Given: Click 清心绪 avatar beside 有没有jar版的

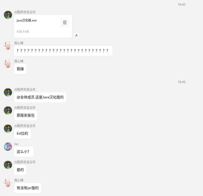Looking at the screenshot, I should click(x=8, y=183).
